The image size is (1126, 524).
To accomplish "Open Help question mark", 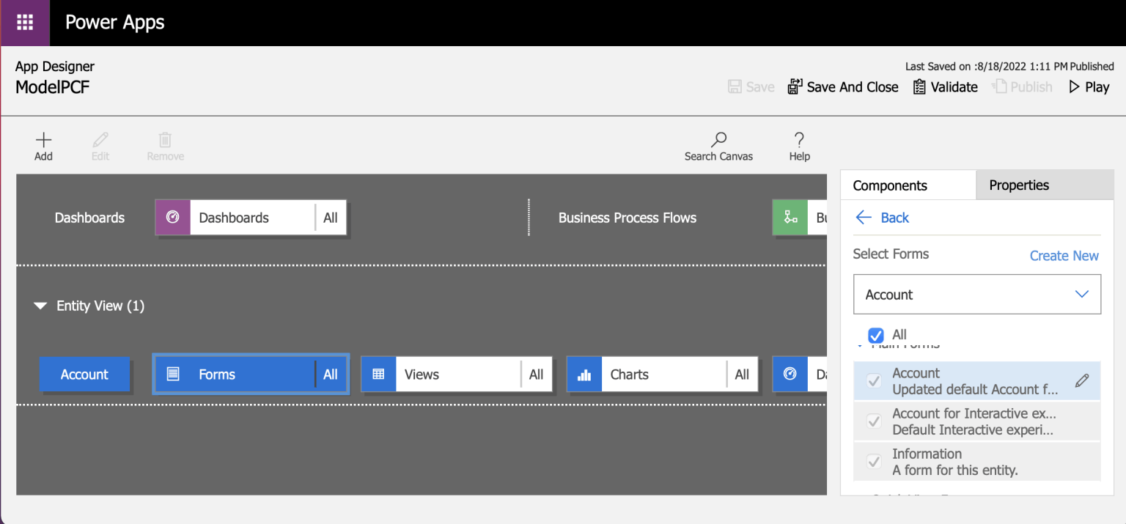I will (x=799, y=139).
